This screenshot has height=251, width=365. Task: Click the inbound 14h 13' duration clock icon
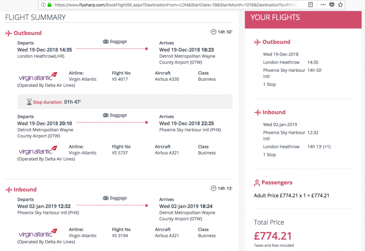click(x=214, y=188)
